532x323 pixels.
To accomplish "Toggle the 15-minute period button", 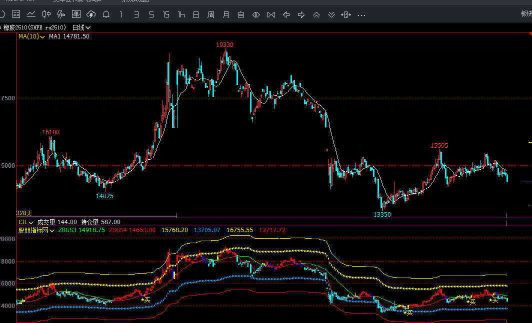I will tap(166, 15).
